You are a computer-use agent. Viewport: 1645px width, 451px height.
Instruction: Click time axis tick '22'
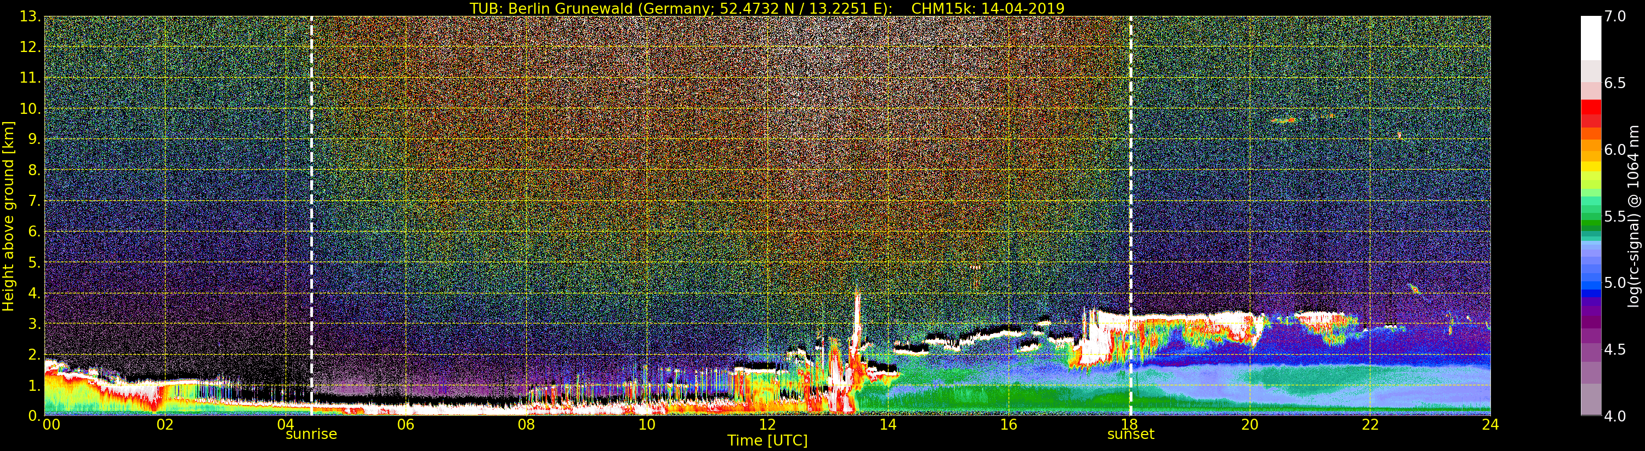(1370, 424)
